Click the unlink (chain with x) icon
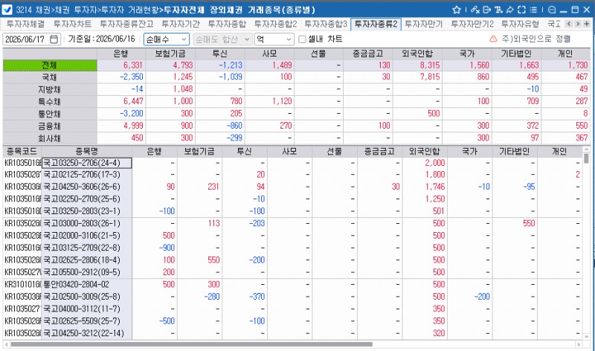This screenshot has height=351, width=595. (x=475, y=10)
